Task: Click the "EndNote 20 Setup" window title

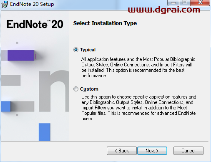Action: coord(32,4)
